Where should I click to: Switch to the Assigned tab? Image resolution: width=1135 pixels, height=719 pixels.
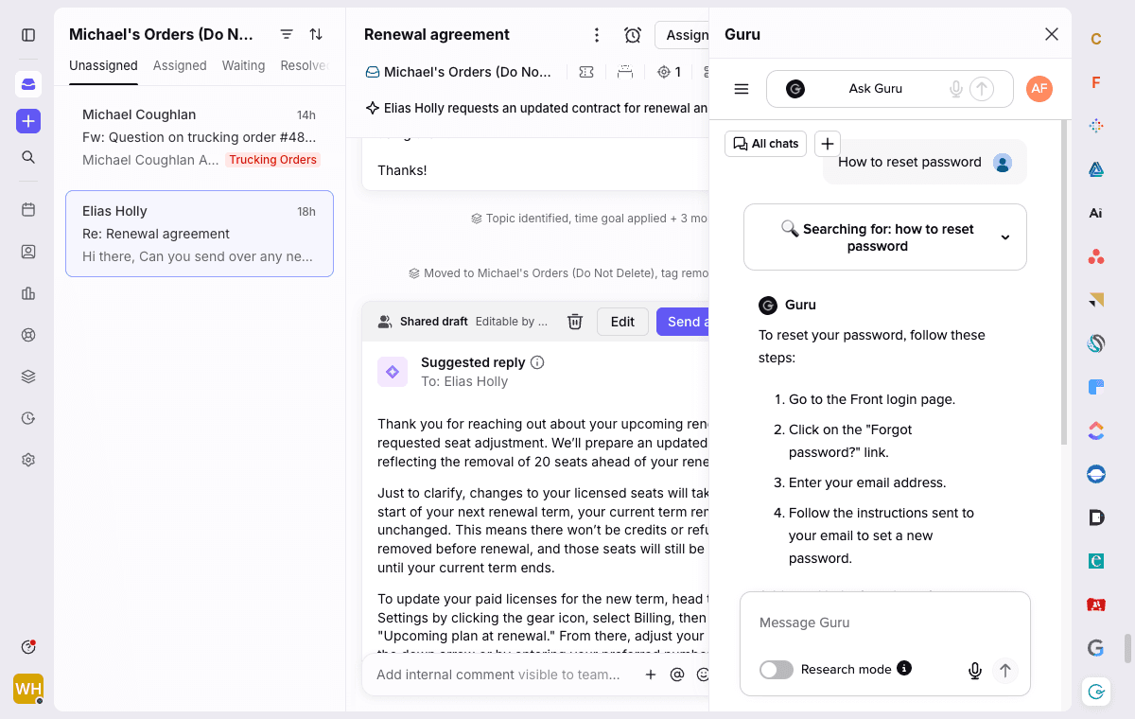click(180, 65)
